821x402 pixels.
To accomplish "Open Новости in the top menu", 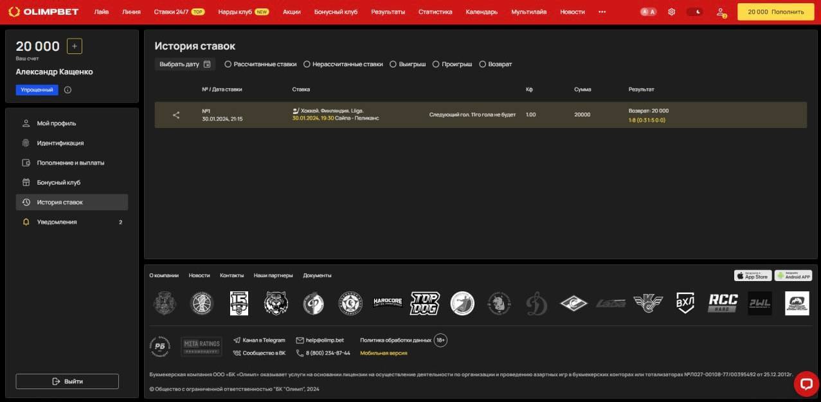I will [x=572, y=12].
